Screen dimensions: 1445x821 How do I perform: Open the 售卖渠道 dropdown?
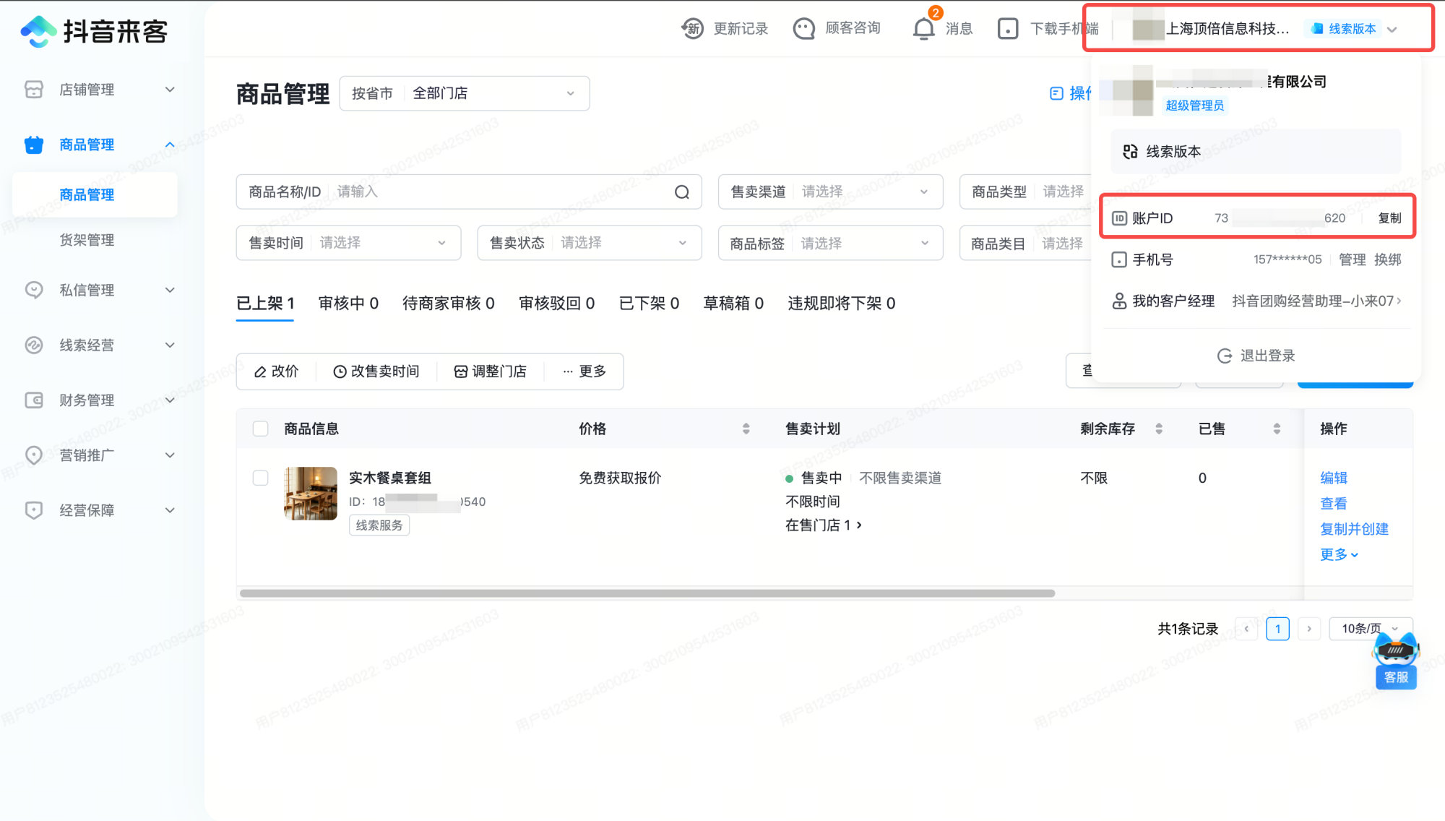click(x=830, y=192)
